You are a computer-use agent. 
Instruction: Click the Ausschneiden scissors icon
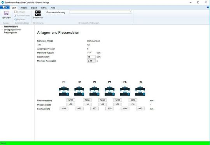tap(16, 16)
